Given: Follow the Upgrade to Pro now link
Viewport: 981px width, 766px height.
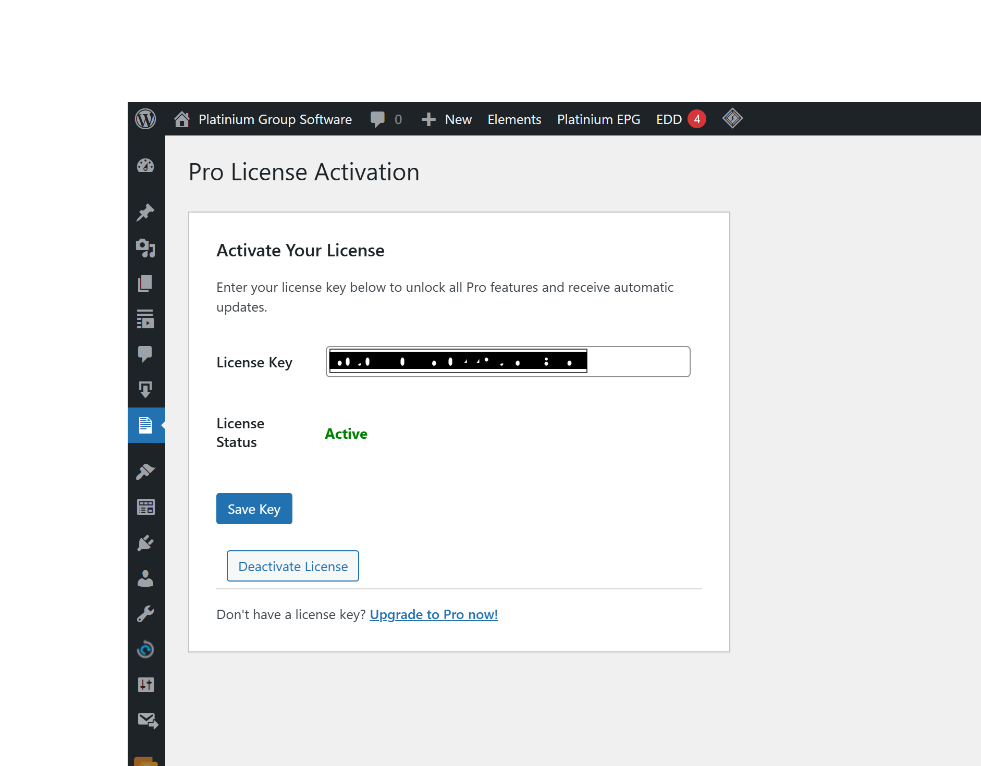Looking at the screenshot, I should point(433,614).
